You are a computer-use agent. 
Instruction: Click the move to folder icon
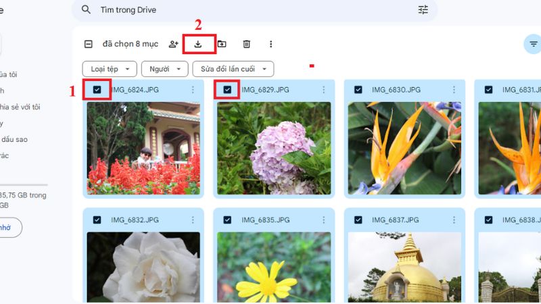click(222, 44)
